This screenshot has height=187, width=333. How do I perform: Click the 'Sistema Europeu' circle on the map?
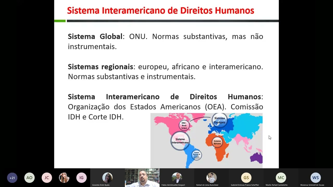point(220,120)
